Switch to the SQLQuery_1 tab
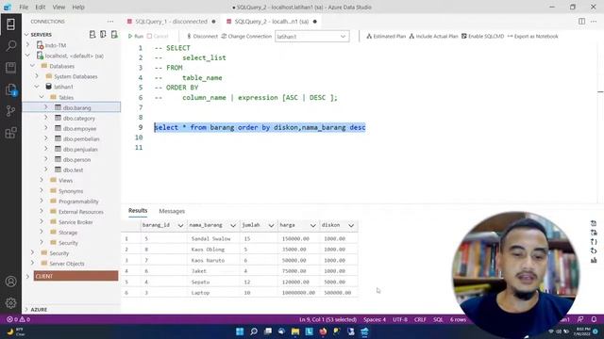The height and width of the screenshot is (339, 604). 172,22
